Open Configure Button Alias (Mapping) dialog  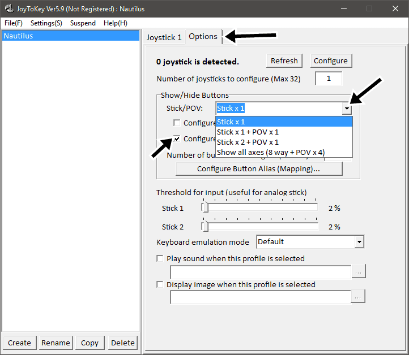(259, 168)
